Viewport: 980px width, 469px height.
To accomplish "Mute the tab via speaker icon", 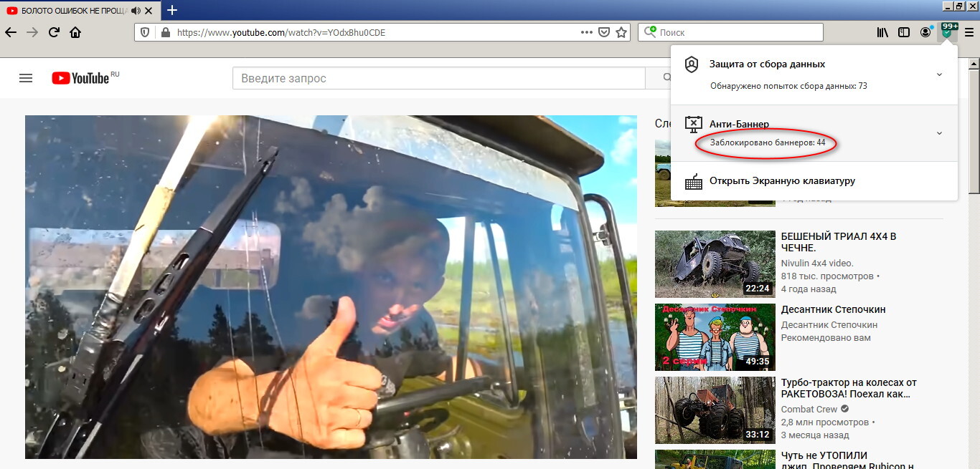I will tap(136, 11).
